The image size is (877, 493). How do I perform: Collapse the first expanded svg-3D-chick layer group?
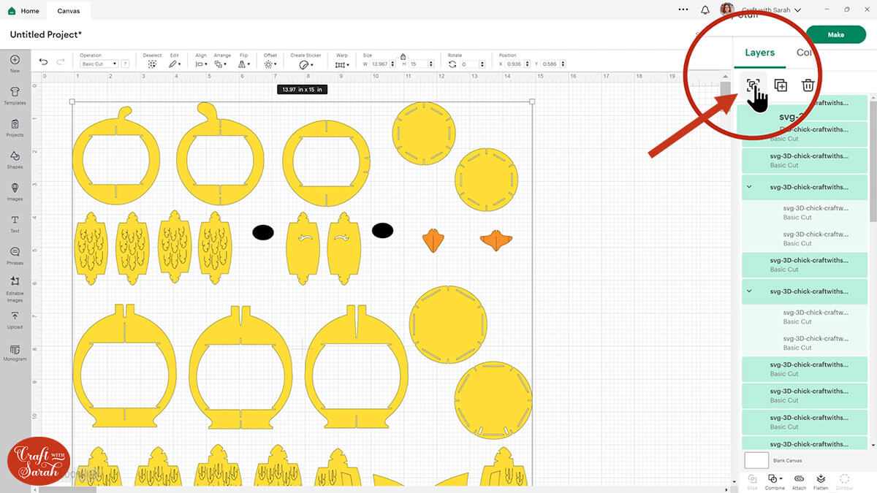749,186
